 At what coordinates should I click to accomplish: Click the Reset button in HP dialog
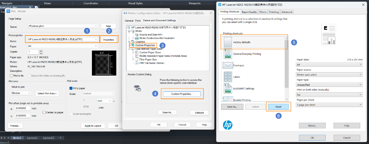click(278, 107)
